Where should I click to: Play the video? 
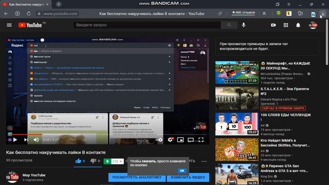point(15,140)
